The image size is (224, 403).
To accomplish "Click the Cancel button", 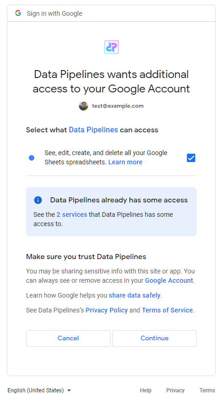I will (x=68, y=338).
